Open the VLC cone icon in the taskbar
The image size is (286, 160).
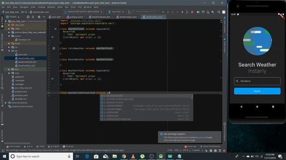pyautogui.click(x=133, y=156)
